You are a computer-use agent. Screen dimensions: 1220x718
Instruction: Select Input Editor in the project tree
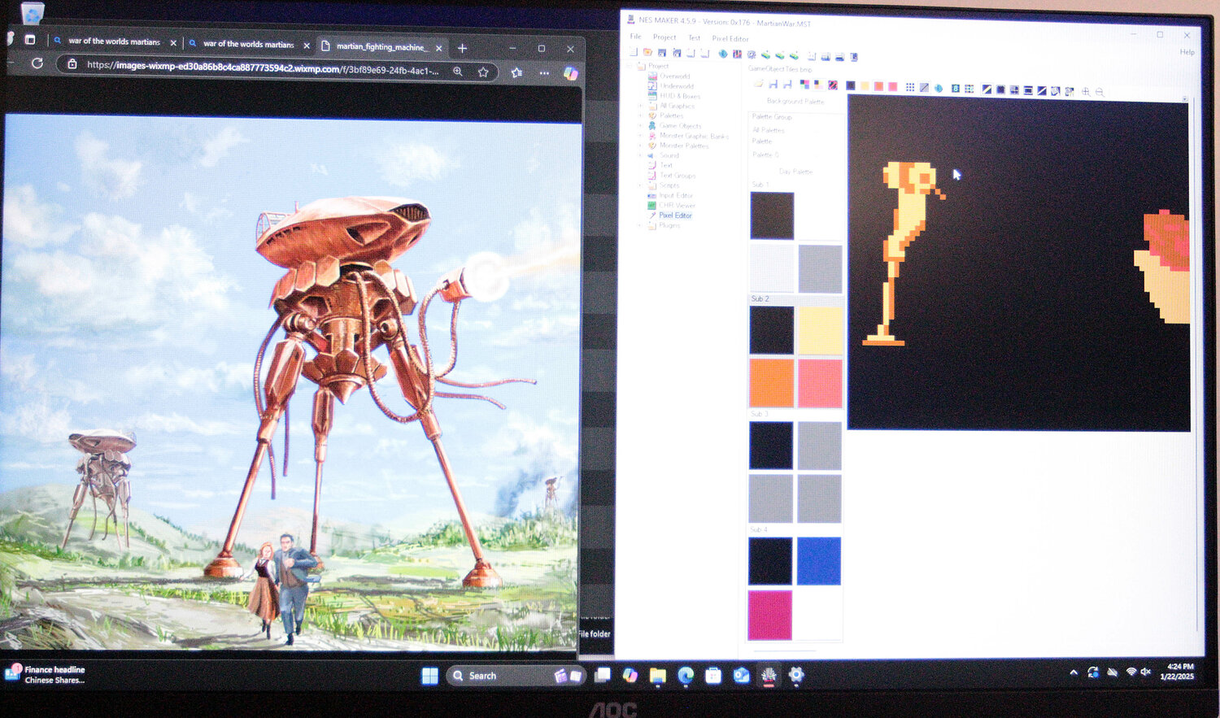click(676, 195)
